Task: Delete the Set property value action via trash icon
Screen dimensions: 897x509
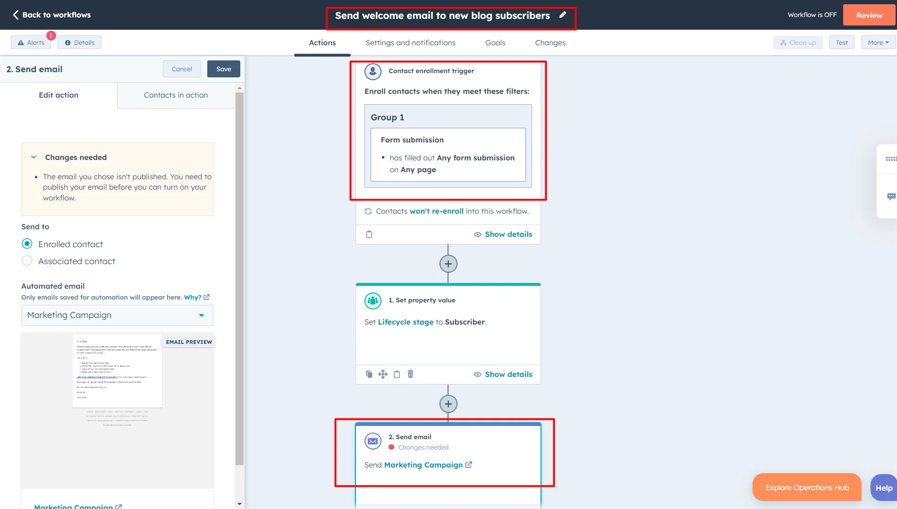Action: [x=410, y=374]
